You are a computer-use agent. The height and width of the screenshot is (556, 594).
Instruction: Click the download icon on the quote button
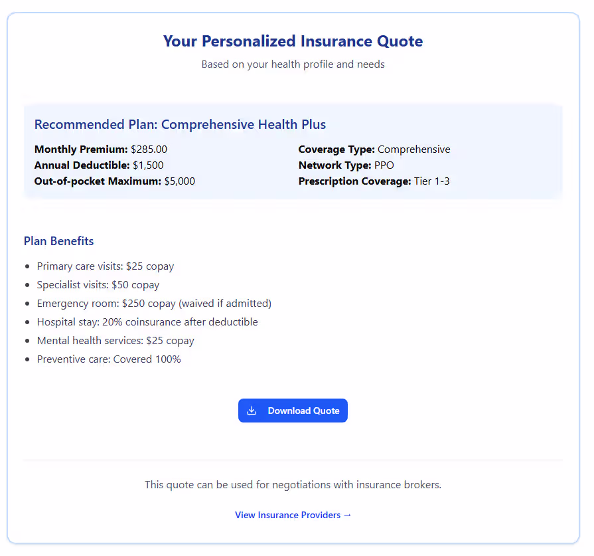tap(252, 411)
